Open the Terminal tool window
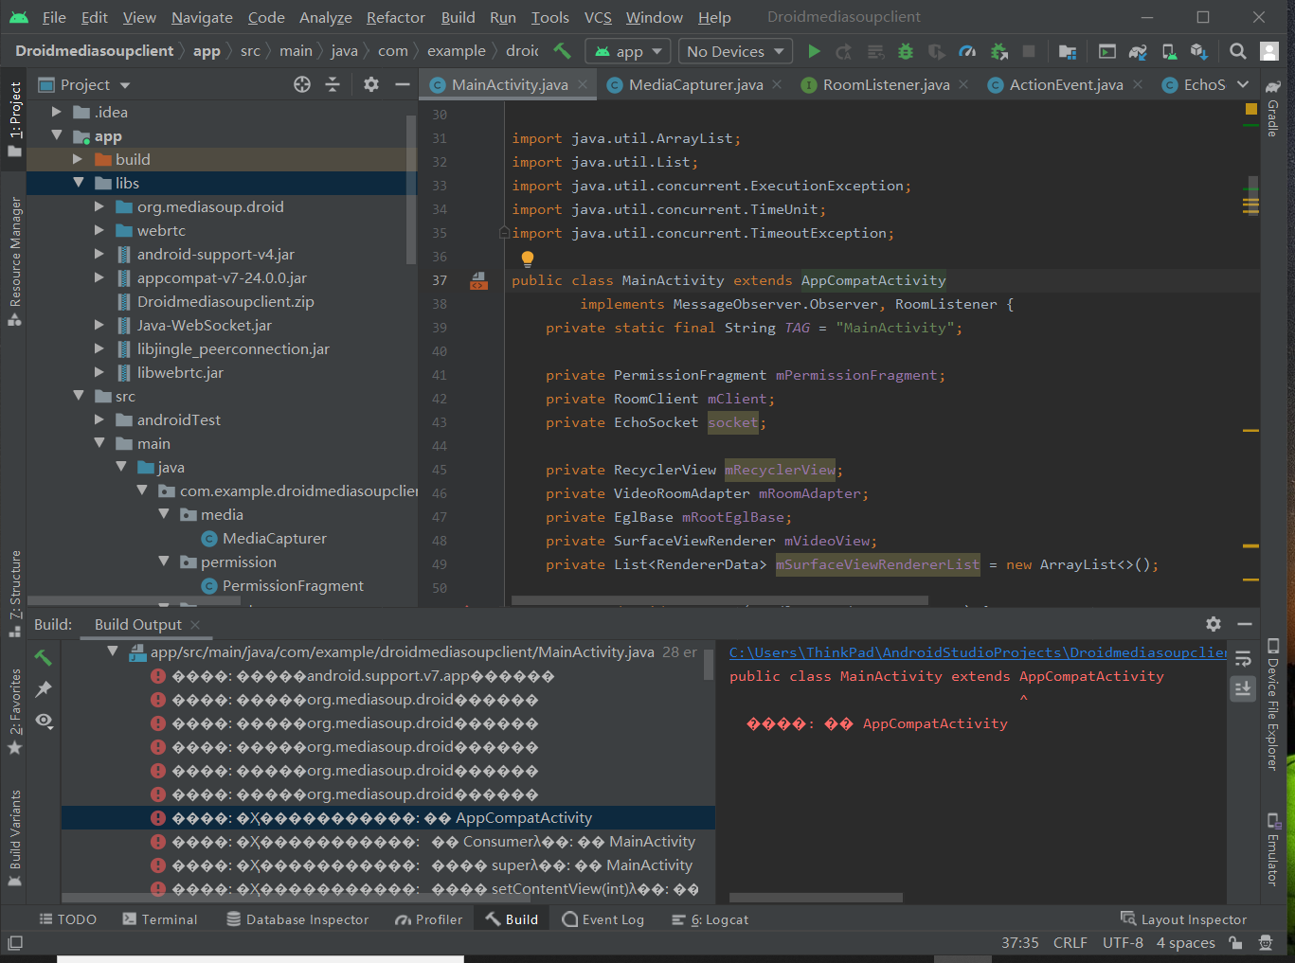The width and height of the screenshot is (1295, 963). [x=160, y=919]
